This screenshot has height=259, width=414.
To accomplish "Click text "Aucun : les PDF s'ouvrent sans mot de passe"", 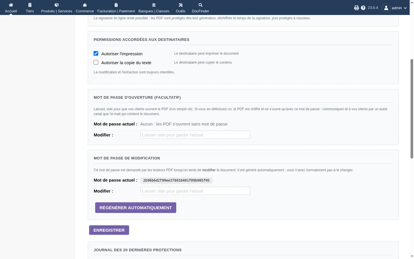I will (x=184, y=124).
